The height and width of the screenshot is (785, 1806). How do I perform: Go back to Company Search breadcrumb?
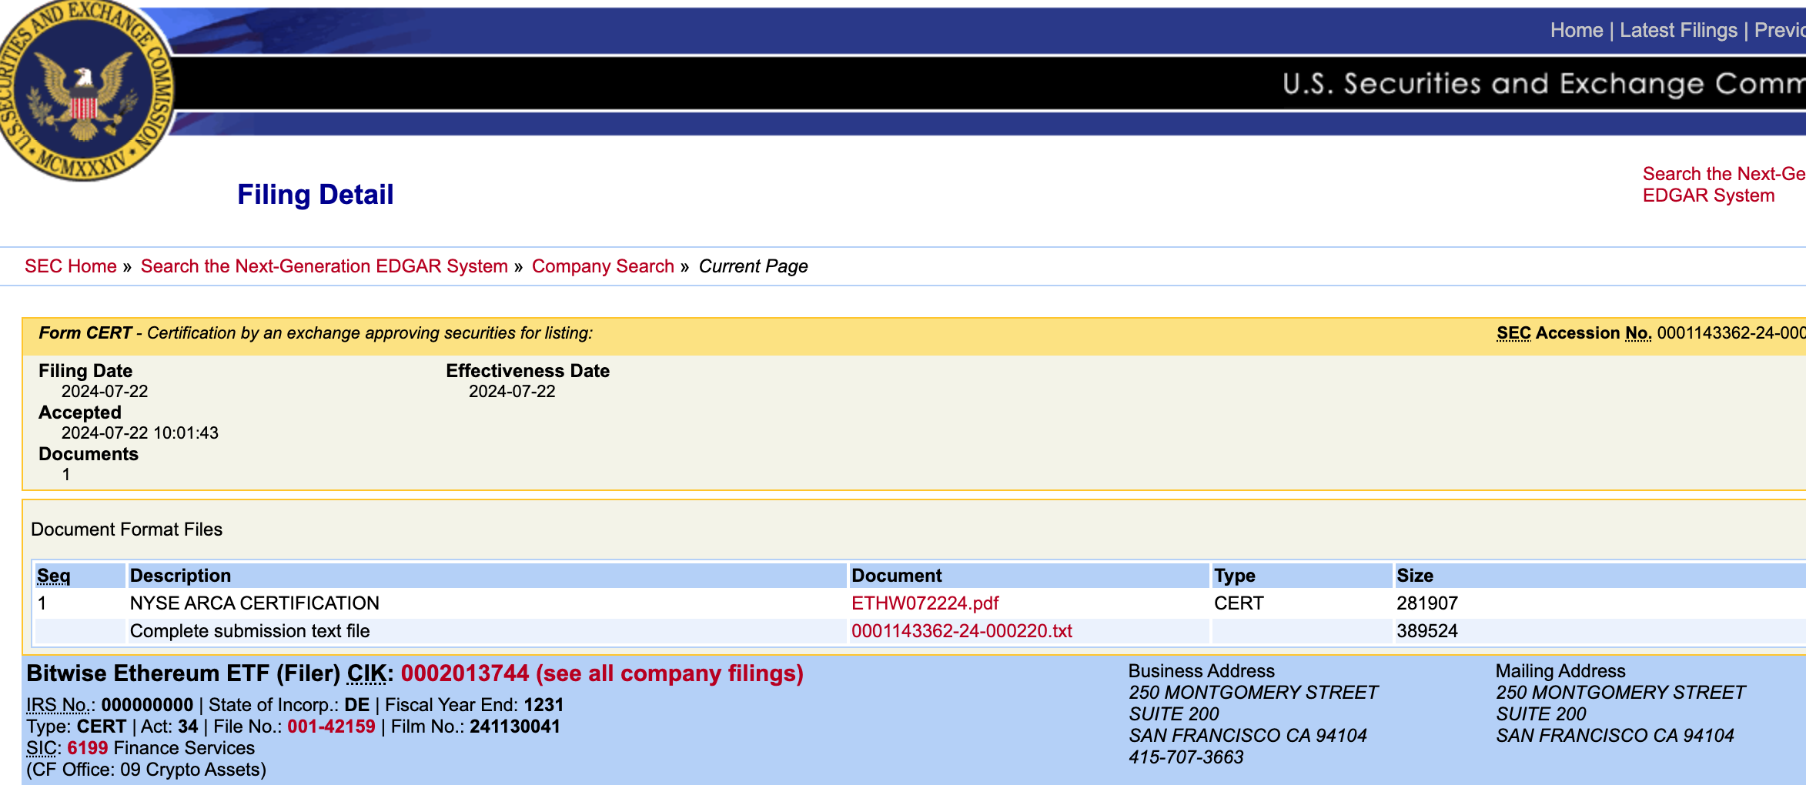tap(603, 266)
